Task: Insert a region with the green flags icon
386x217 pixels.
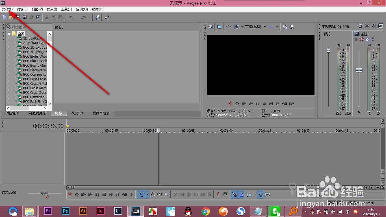Action: coord(225,194)
